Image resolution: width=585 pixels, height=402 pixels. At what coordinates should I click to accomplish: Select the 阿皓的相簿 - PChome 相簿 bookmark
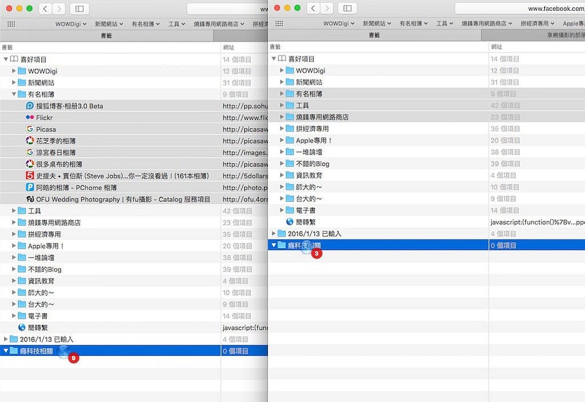(x=76, y=188)
